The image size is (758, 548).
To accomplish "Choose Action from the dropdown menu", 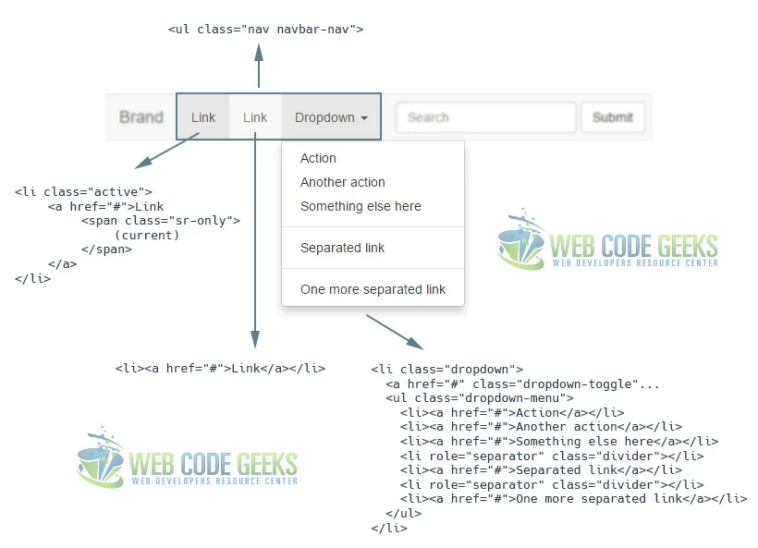I will click(x=318, y=158).
